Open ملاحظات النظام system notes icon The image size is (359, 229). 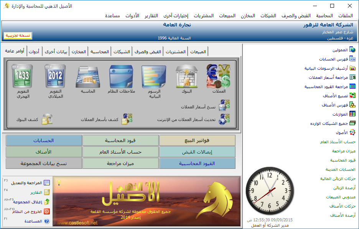121,77
